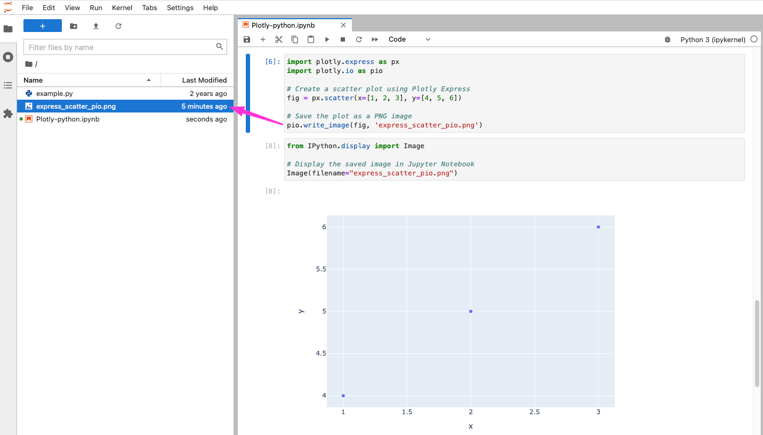Sort files by Last Modified column
Screen dimensions: 763x435
[x=197, y=80]
